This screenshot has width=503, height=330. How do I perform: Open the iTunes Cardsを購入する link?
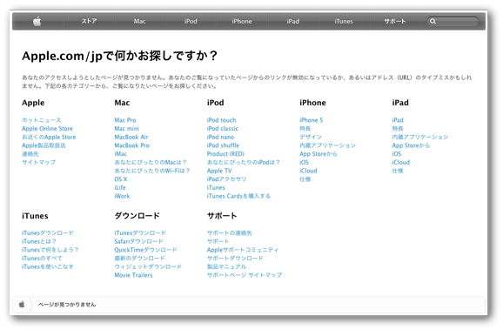[x=238, y=196]
